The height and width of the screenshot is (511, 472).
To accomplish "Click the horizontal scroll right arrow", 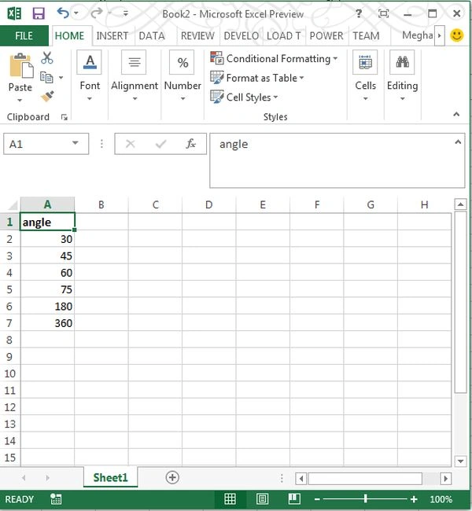I will point(445,479).
